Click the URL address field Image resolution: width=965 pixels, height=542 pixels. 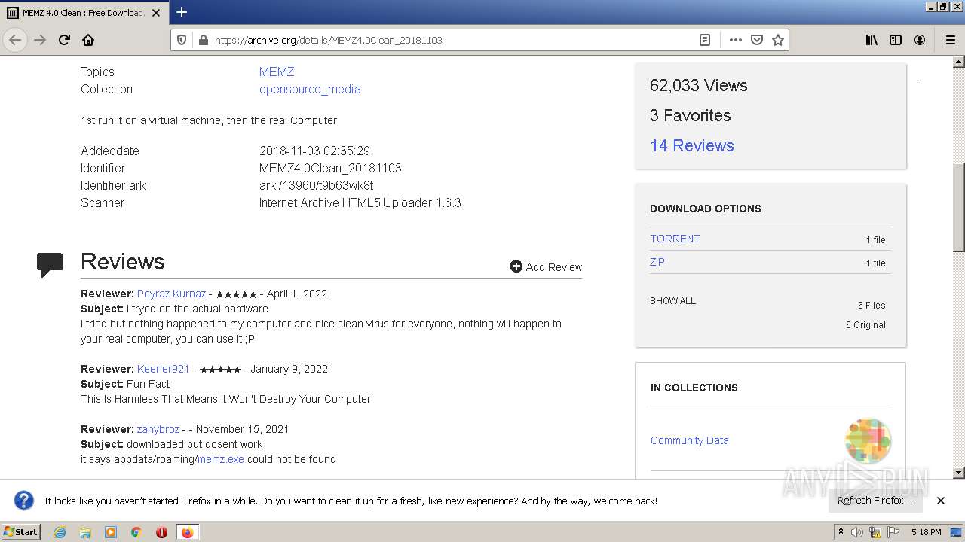tap(452, 40)
